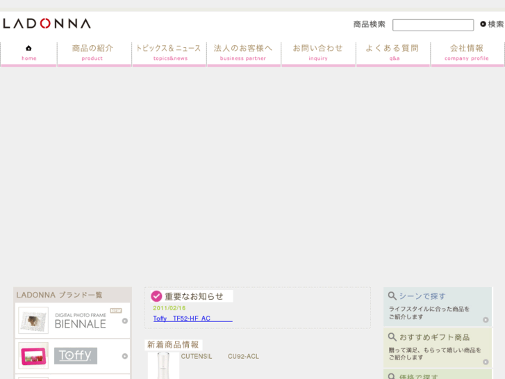505x379 pixels.
Task: Click the 商品検索 label
Action: [369, 24]
